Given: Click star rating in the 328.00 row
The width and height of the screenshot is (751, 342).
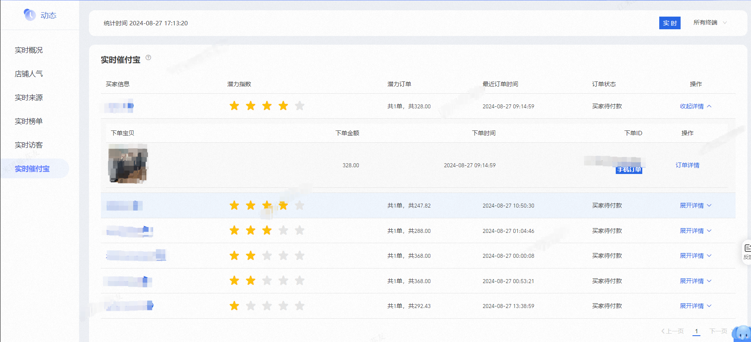Looking at the screenshot, I should pyautogui.click(x=267, y=106).
